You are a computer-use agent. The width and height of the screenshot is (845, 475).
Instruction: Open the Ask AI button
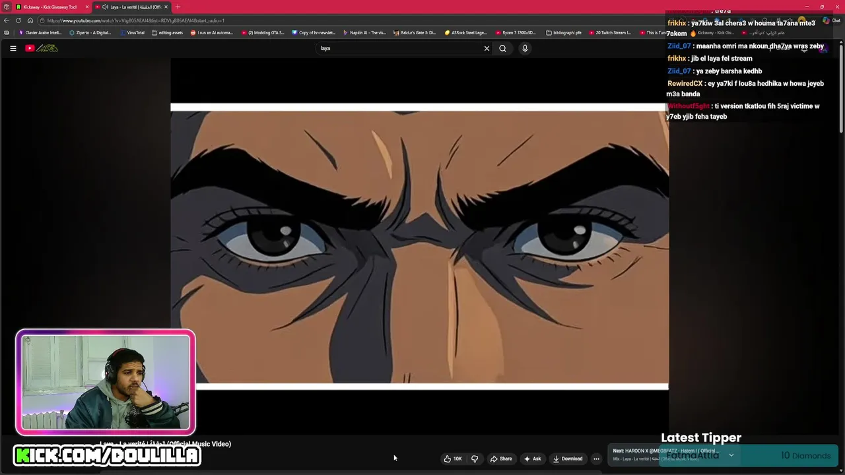pyautogui.click(x=532, y=459)
